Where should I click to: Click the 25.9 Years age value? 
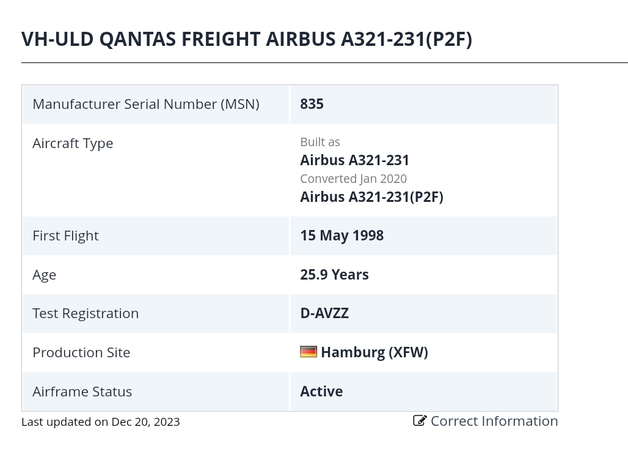tap(334, 275)
